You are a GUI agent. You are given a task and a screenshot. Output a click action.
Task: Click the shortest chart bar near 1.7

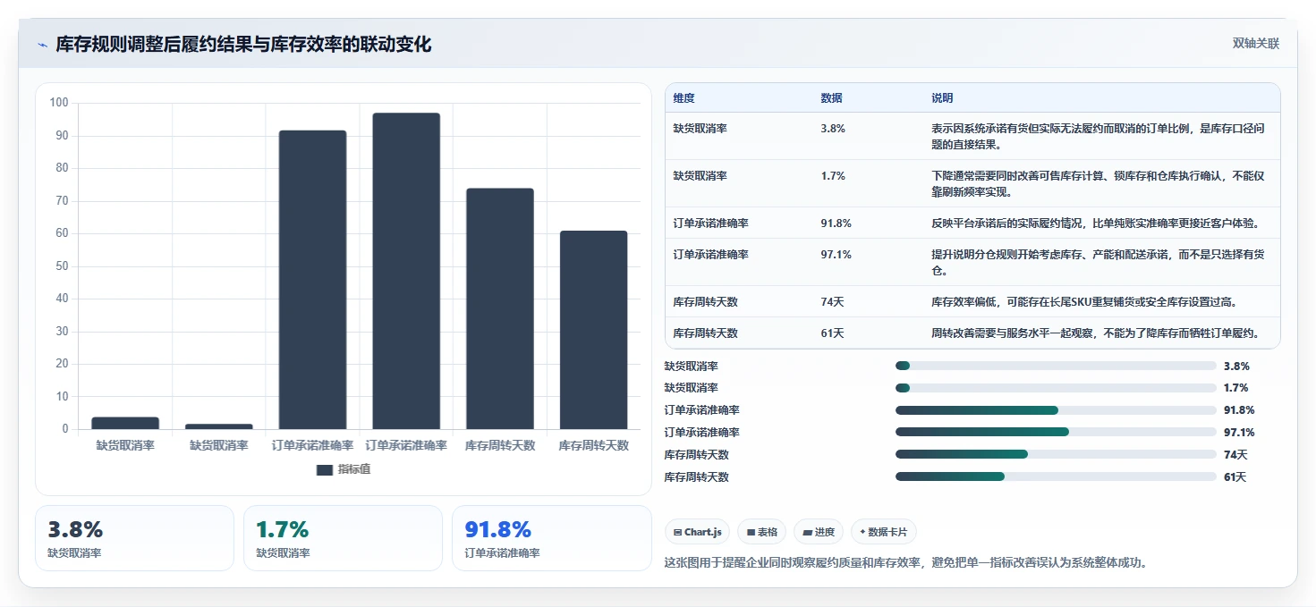(x=219, y=426)
